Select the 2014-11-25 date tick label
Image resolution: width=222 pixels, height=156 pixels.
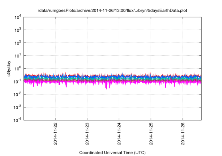tap(151, 134)
